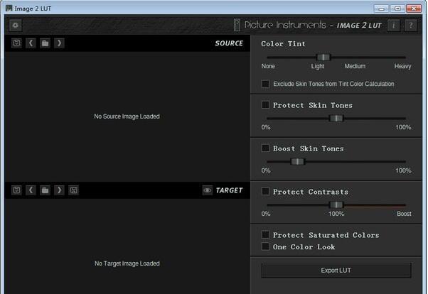This screenshot has height=294, width=428.
Task: Check the Boost Skin Tones box
Action: click(x=265, y=148)
